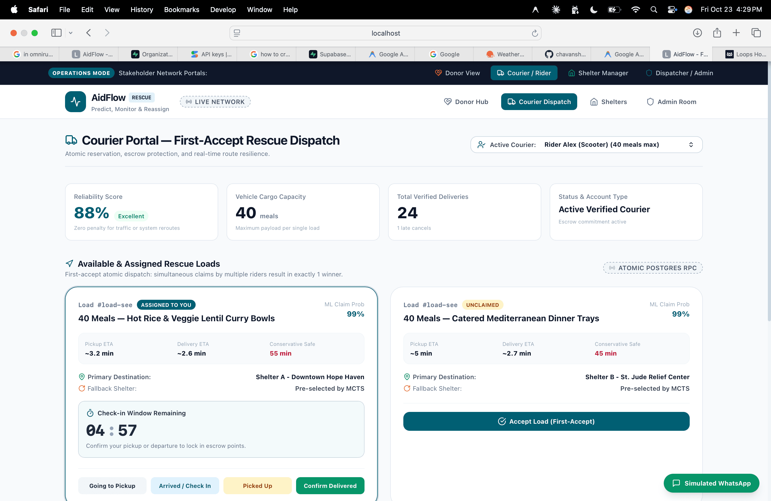Viewport: 771px width, 501px height.
Task: Click the Focus moon icon in menu bar
Action: click(593, 10)
